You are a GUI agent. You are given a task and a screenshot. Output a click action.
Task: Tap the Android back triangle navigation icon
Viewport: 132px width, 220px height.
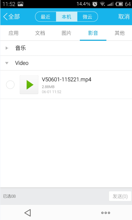(x=28, y=213)
